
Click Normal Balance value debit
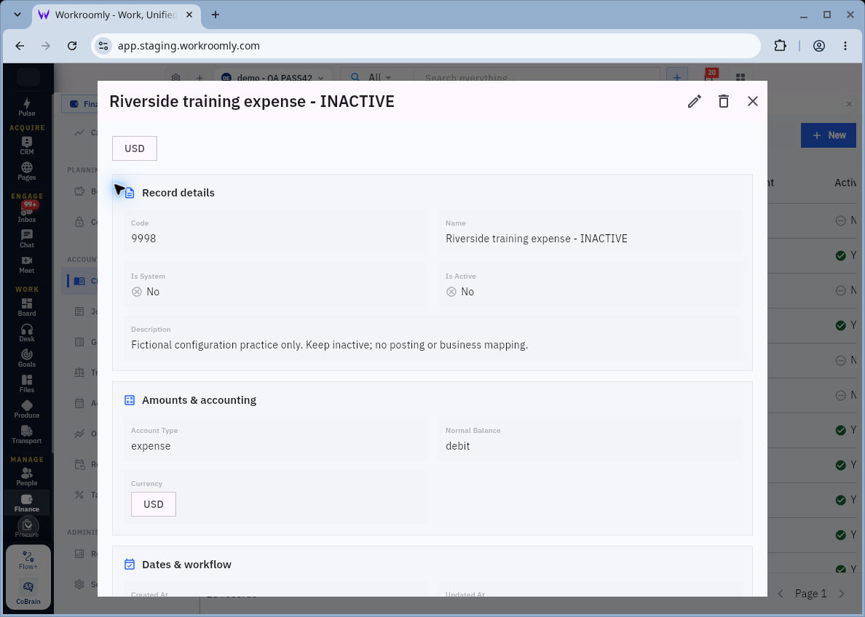[458, 445]
